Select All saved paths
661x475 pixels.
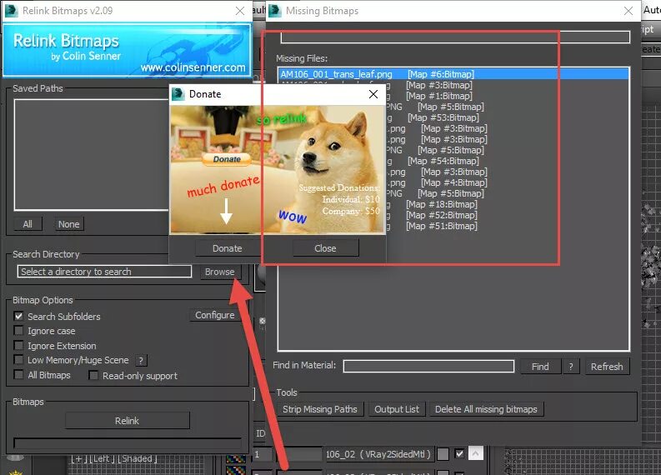point(28,224)
